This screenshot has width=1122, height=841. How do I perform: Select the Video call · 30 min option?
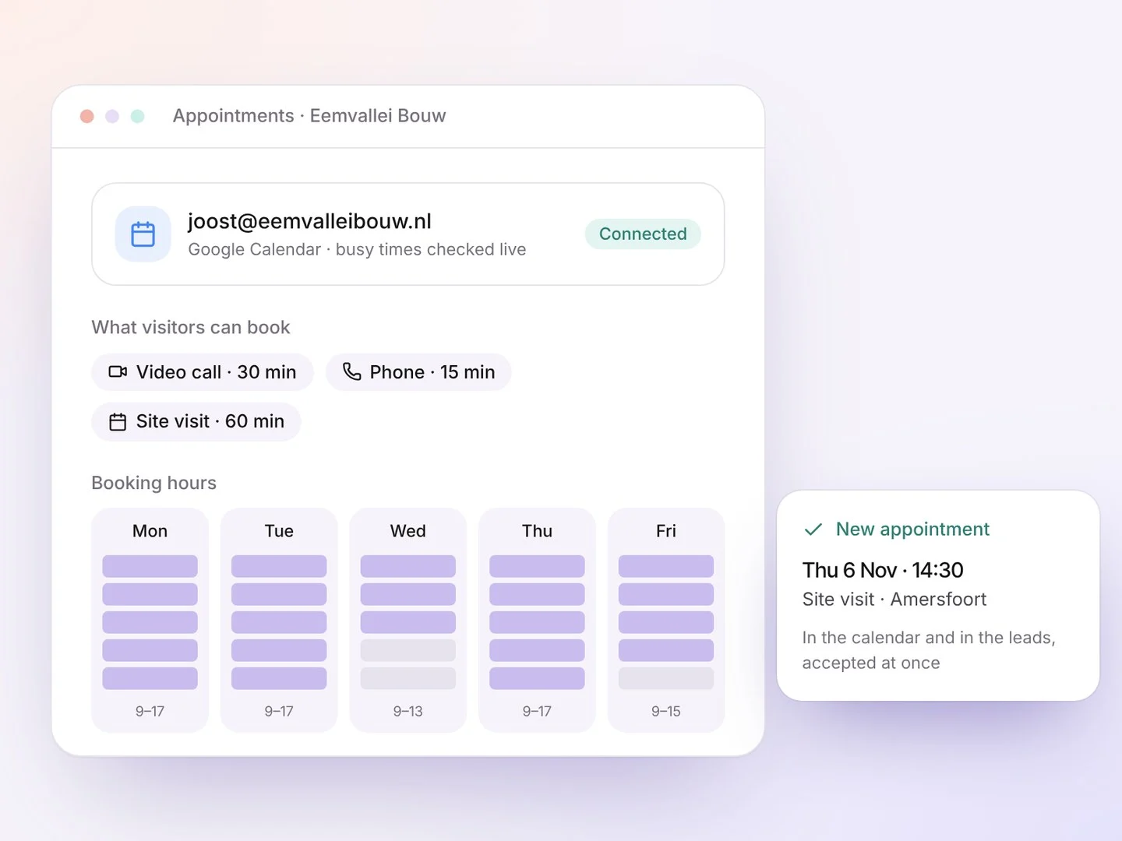[203, 372]
